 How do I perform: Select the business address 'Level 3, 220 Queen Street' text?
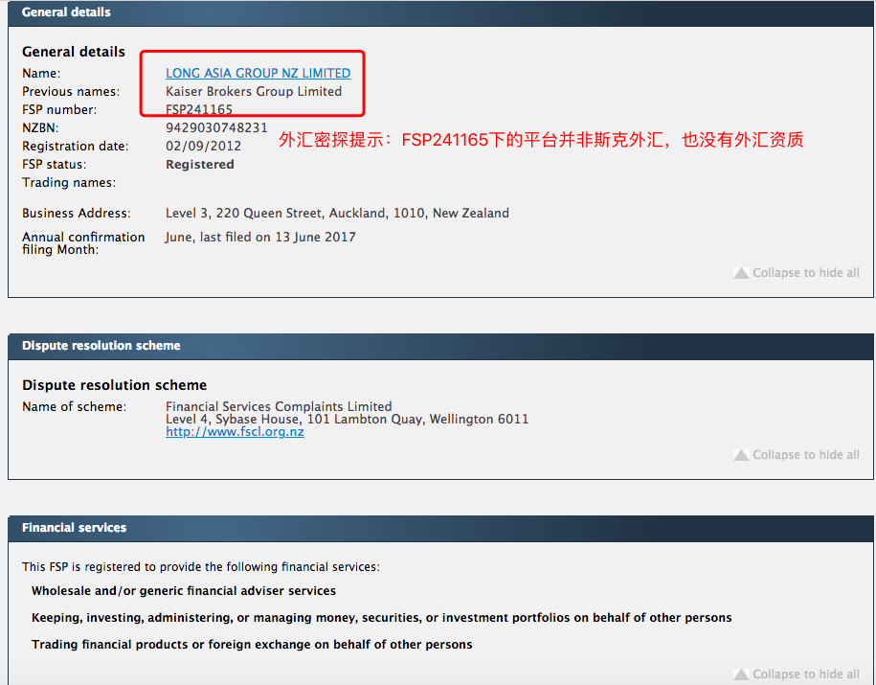pyautogui.click(x=337, y=213)
